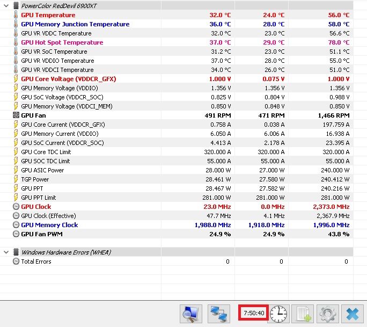Click the GPU VR SoC Temperature thermometer icon
The height and width of the screenshot is (327, 367).
16,52
